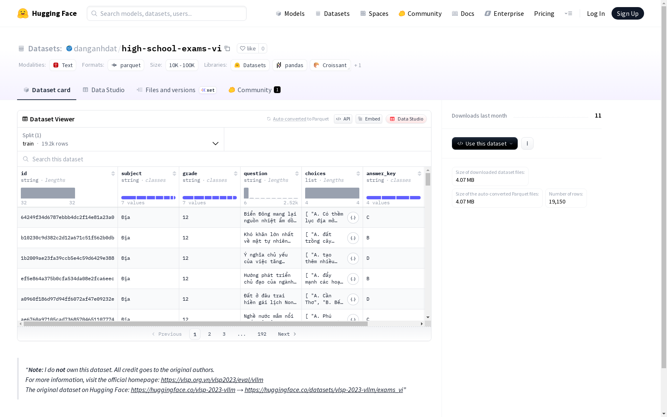Screen dimensions: 667x417
Task: Jump to page 192 of rows
Action: click(x=262, y=334)
